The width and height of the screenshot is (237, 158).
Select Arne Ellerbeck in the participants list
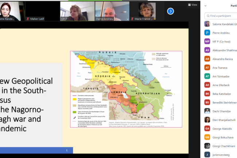pyautogui.click(x=222, y=85)
